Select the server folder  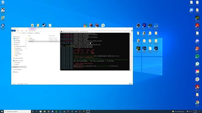pyautogui.click(x=31, y=38)
